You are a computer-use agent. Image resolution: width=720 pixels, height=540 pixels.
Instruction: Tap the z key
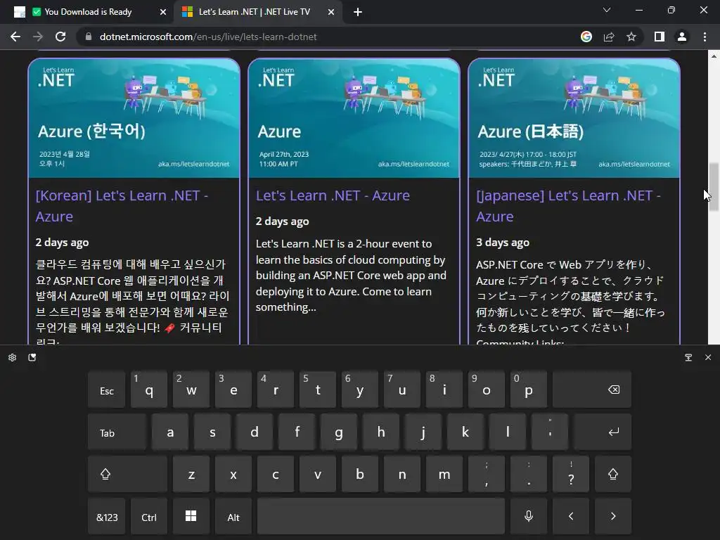[191, 474]
